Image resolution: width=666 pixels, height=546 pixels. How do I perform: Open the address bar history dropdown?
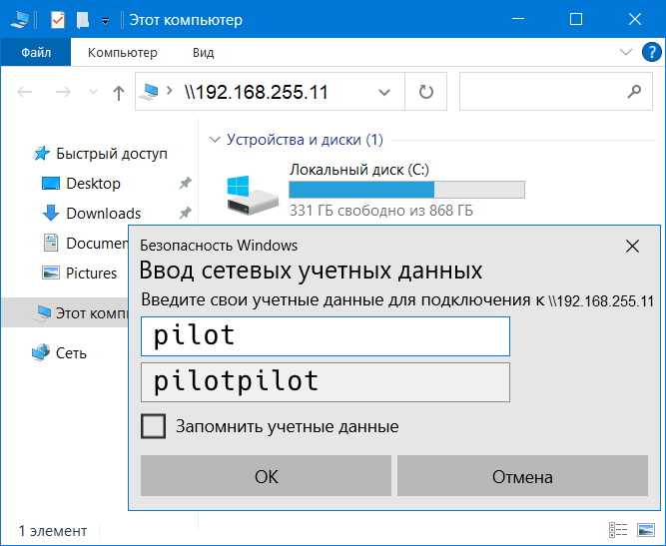(x=384, y=93)
